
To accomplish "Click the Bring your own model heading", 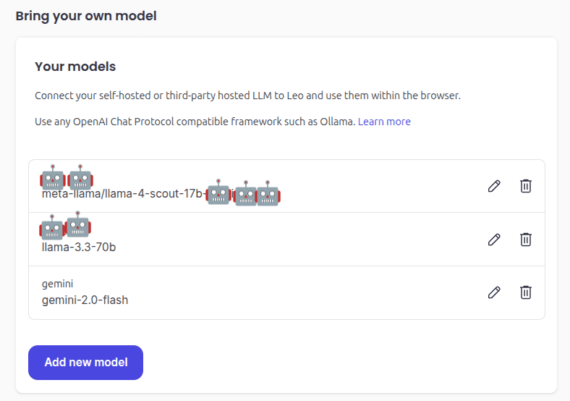I will [86, 15].
